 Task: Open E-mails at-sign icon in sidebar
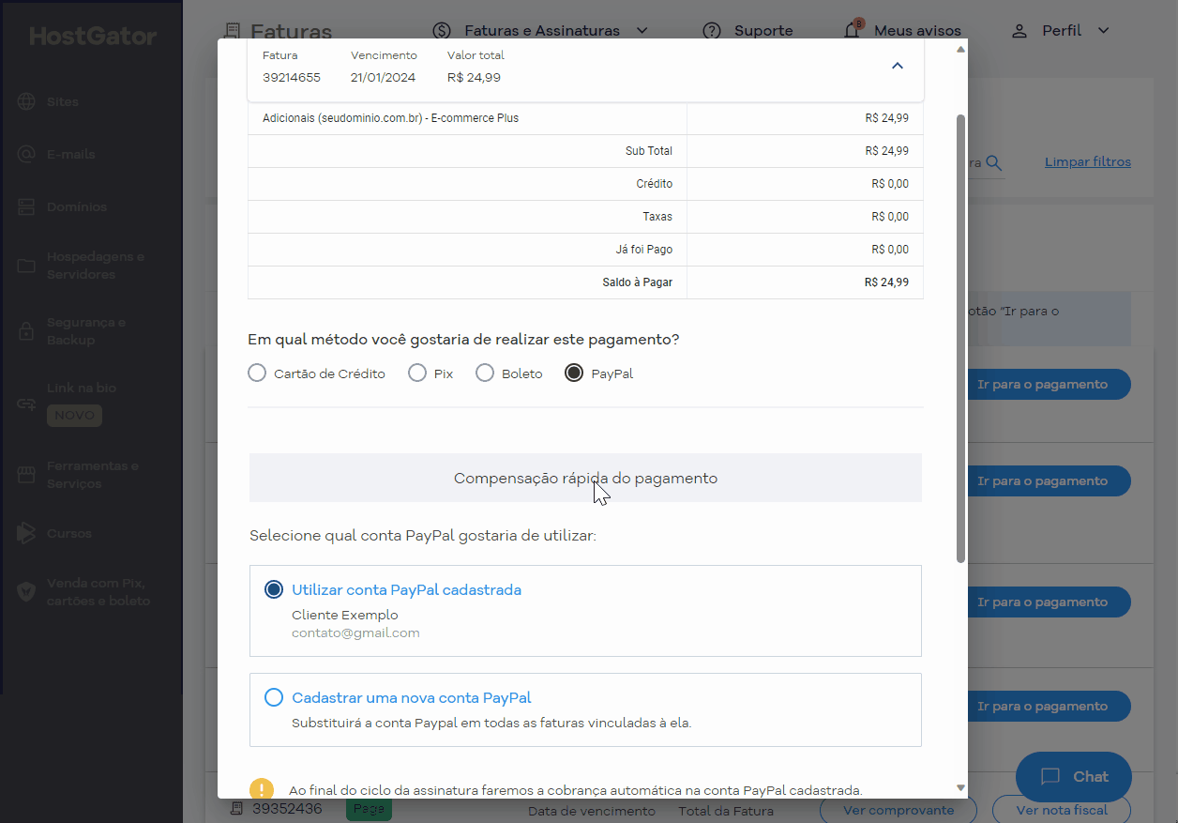[x=26, y=154]
